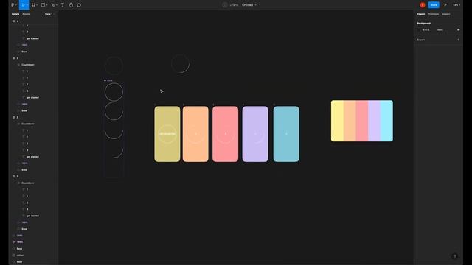Select the yellow card with 'get started'
Viewport: 472px width, 265px height.
coord(167,134)
